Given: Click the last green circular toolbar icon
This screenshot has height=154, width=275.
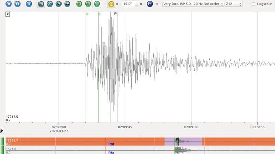Looking at the screenshot, I should [x=97, y=4].
